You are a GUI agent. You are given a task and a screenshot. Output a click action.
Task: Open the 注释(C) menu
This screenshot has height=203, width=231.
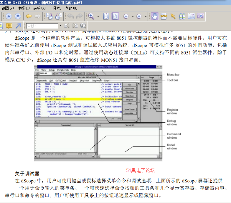(24, 8)
